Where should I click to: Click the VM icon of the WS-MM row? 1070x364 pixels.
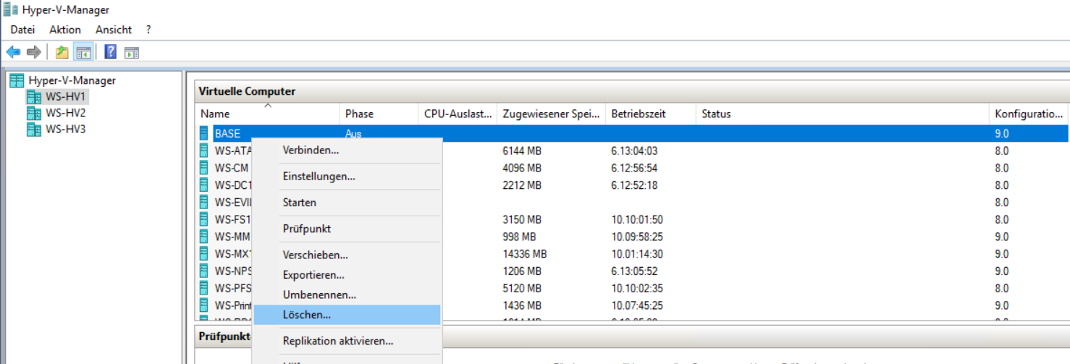coord(204,237)
